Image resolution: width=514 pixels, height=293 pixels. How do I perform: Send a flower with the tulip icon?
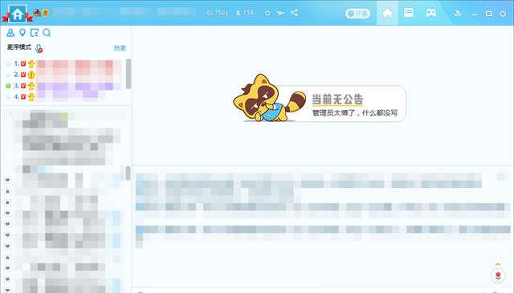click(x=498, y=275)
